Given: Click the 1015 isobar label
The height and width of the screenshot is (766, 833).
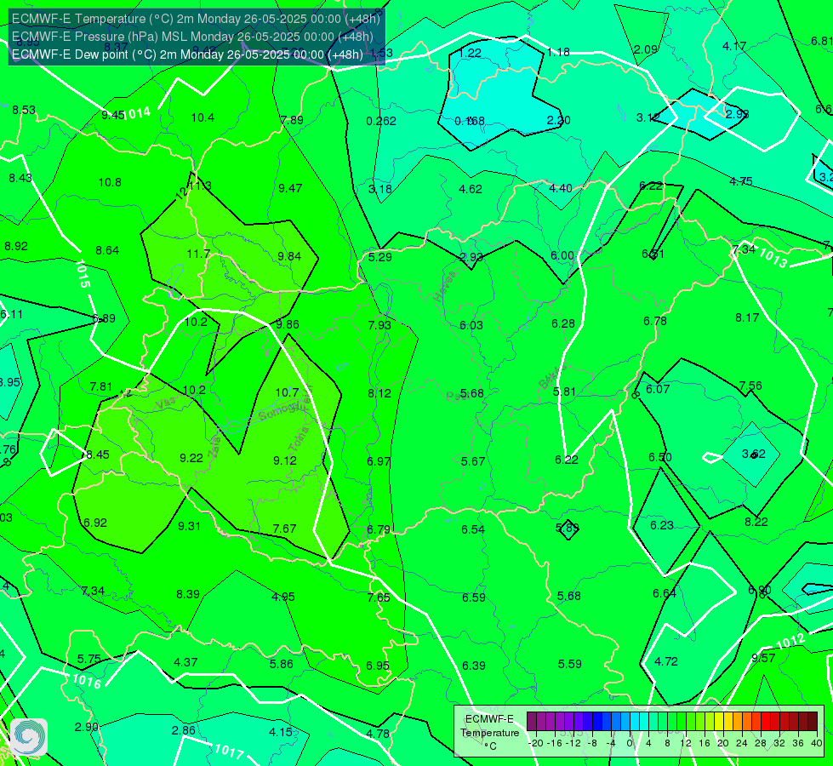Looking at the screenshot, I should pyautogui.click(x=83, y=274).
